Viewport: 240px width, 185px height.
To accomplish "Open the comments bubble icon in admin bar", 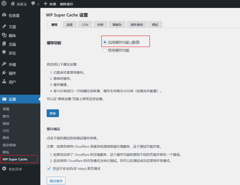I will click(33, 4).
